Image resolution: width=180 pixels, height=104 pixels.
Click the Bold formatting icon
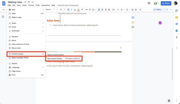68,10
